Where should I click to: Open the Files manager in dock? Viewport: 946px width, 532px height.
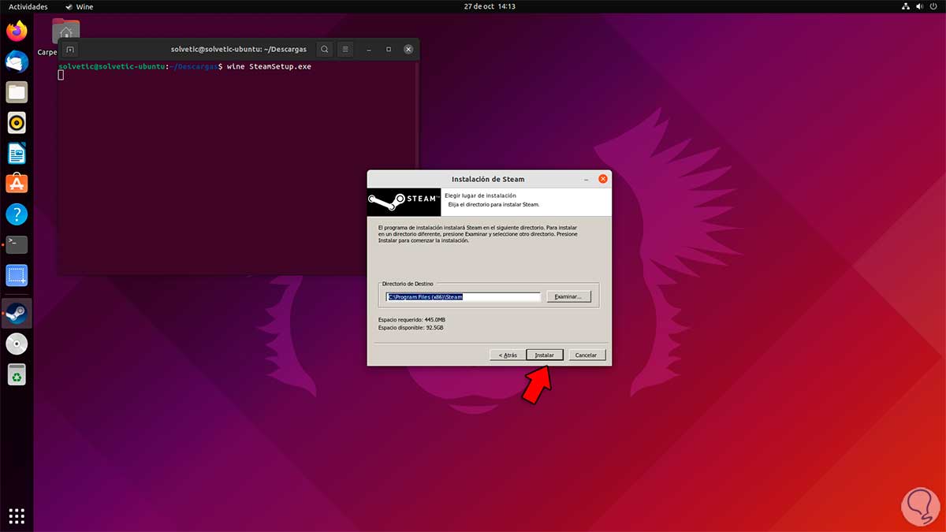pos(17,92)
